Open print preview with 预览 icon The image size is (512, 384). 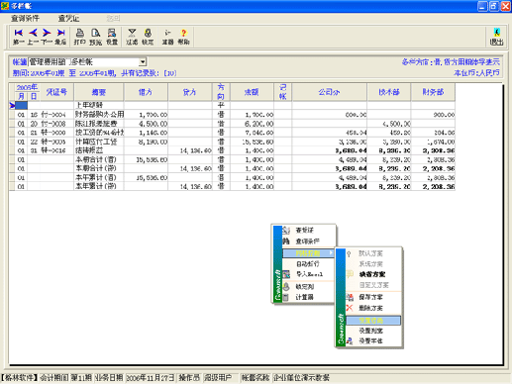tap(96, 37)
